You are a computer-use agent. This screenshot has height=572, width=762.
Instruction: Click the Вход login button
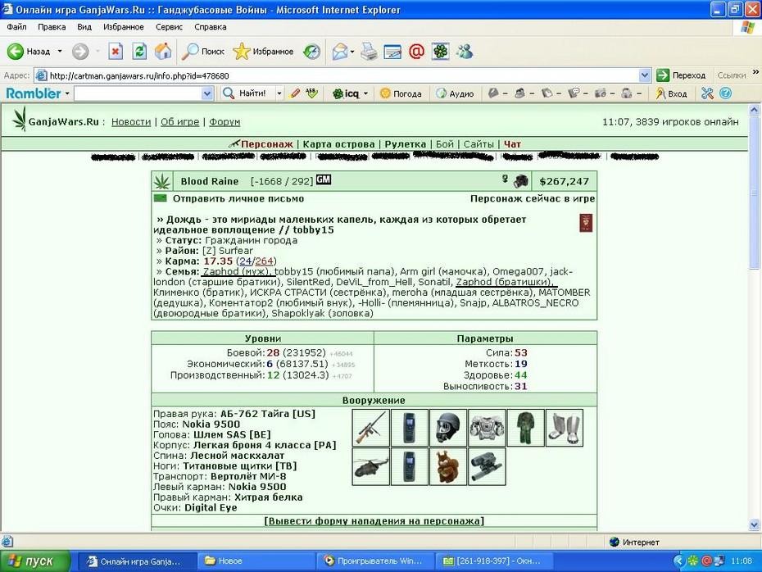671,93
